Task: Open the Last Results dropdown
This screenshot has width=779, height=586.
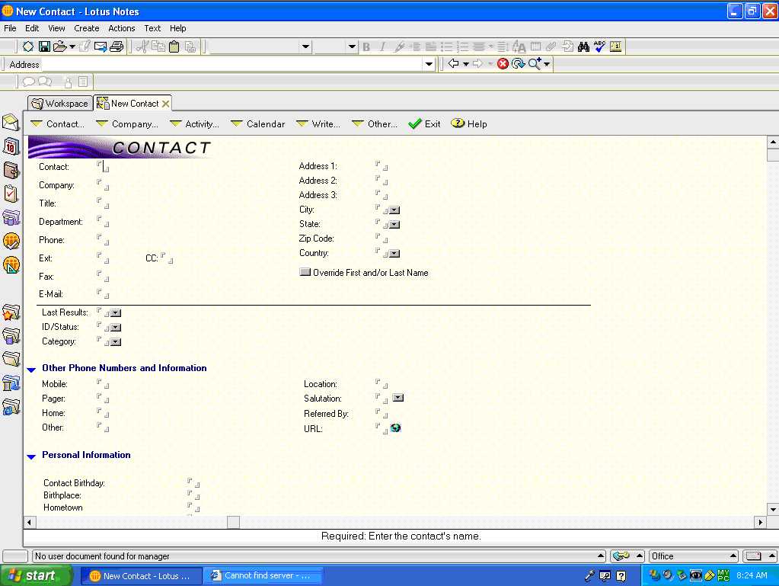Action: (x=116, y=312)
